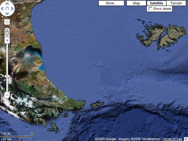Pan the map left with the arrow
Screen dimensions: 188x141
coord(2,9)
